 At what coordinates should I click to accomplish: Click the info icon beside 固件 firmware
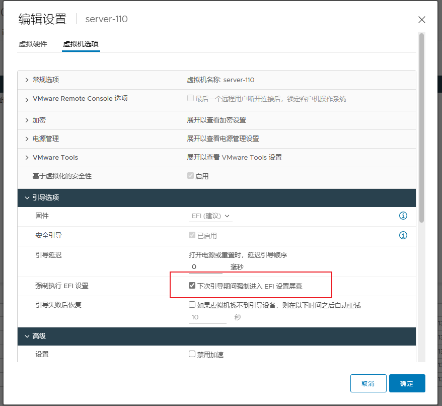pos(403,216)
